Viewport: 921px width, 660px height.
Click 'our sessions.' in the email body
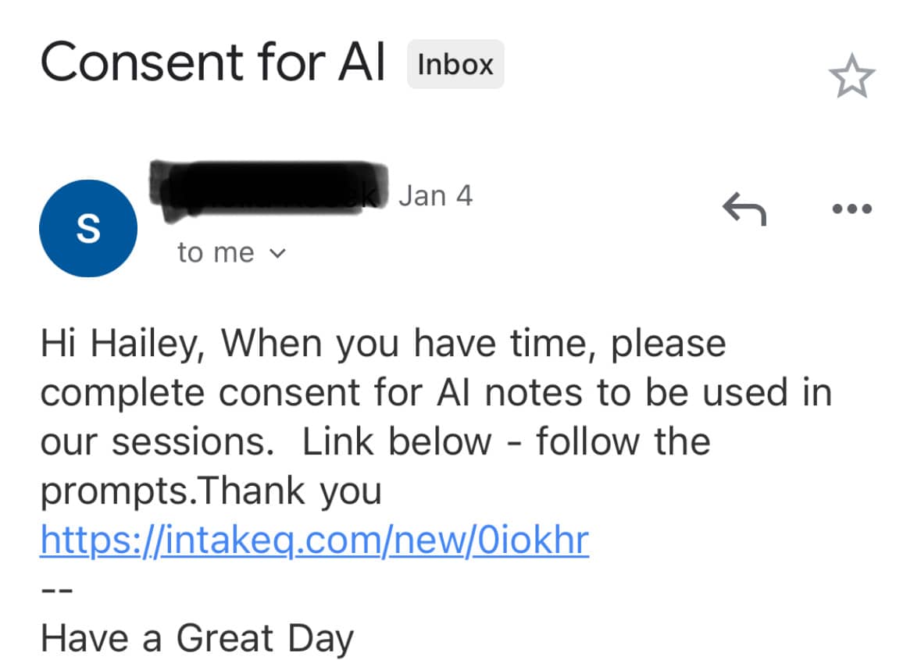click(x=157, y=442)
